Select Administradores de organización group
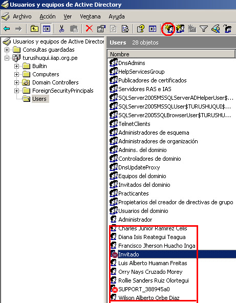Viewport: 236px width, 303px height. pyautogui.click(x=158, y=141)
